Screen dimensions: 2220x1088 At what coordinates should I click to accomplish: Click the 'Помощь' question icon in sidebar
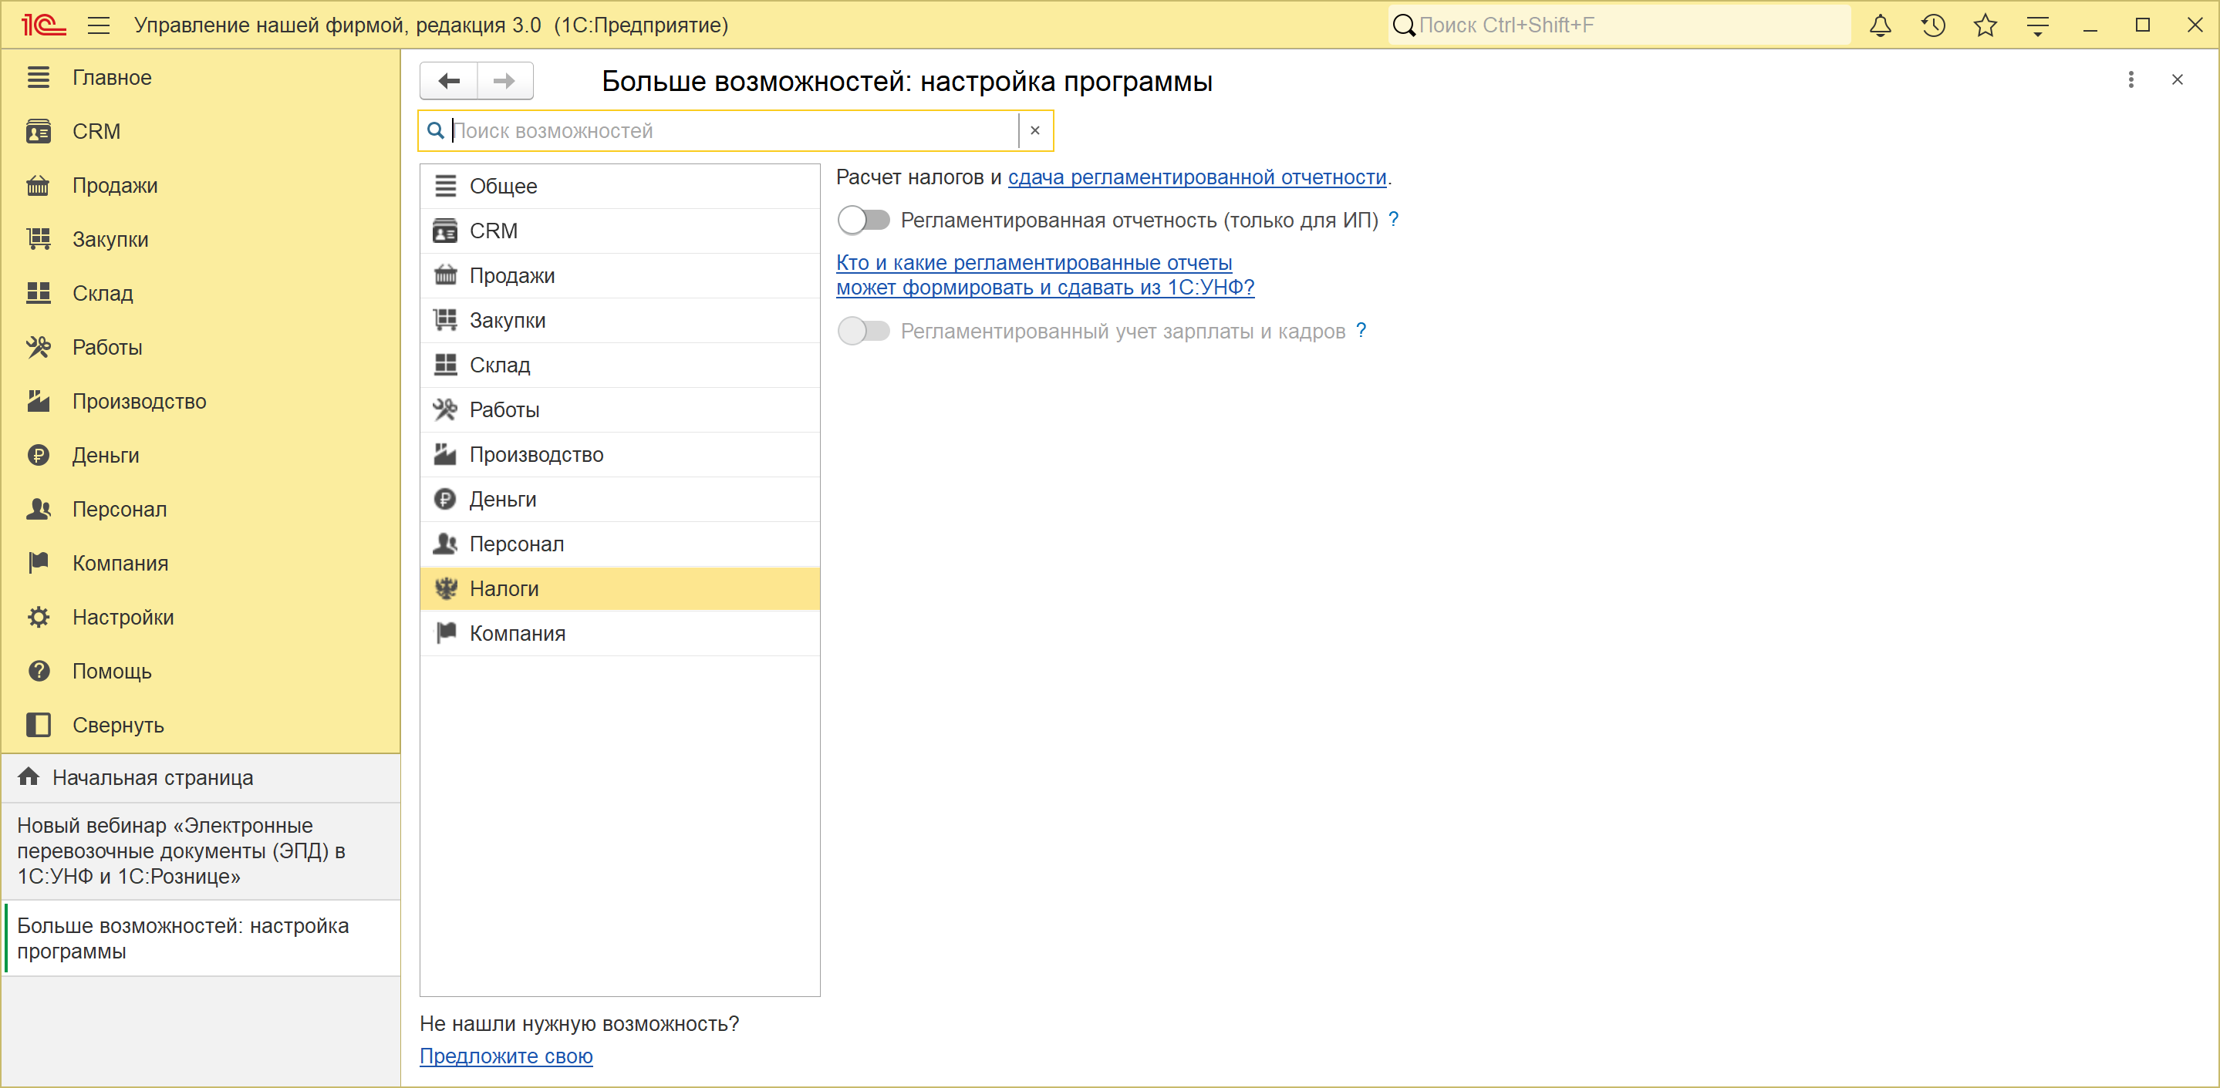(x=39, y=672)
